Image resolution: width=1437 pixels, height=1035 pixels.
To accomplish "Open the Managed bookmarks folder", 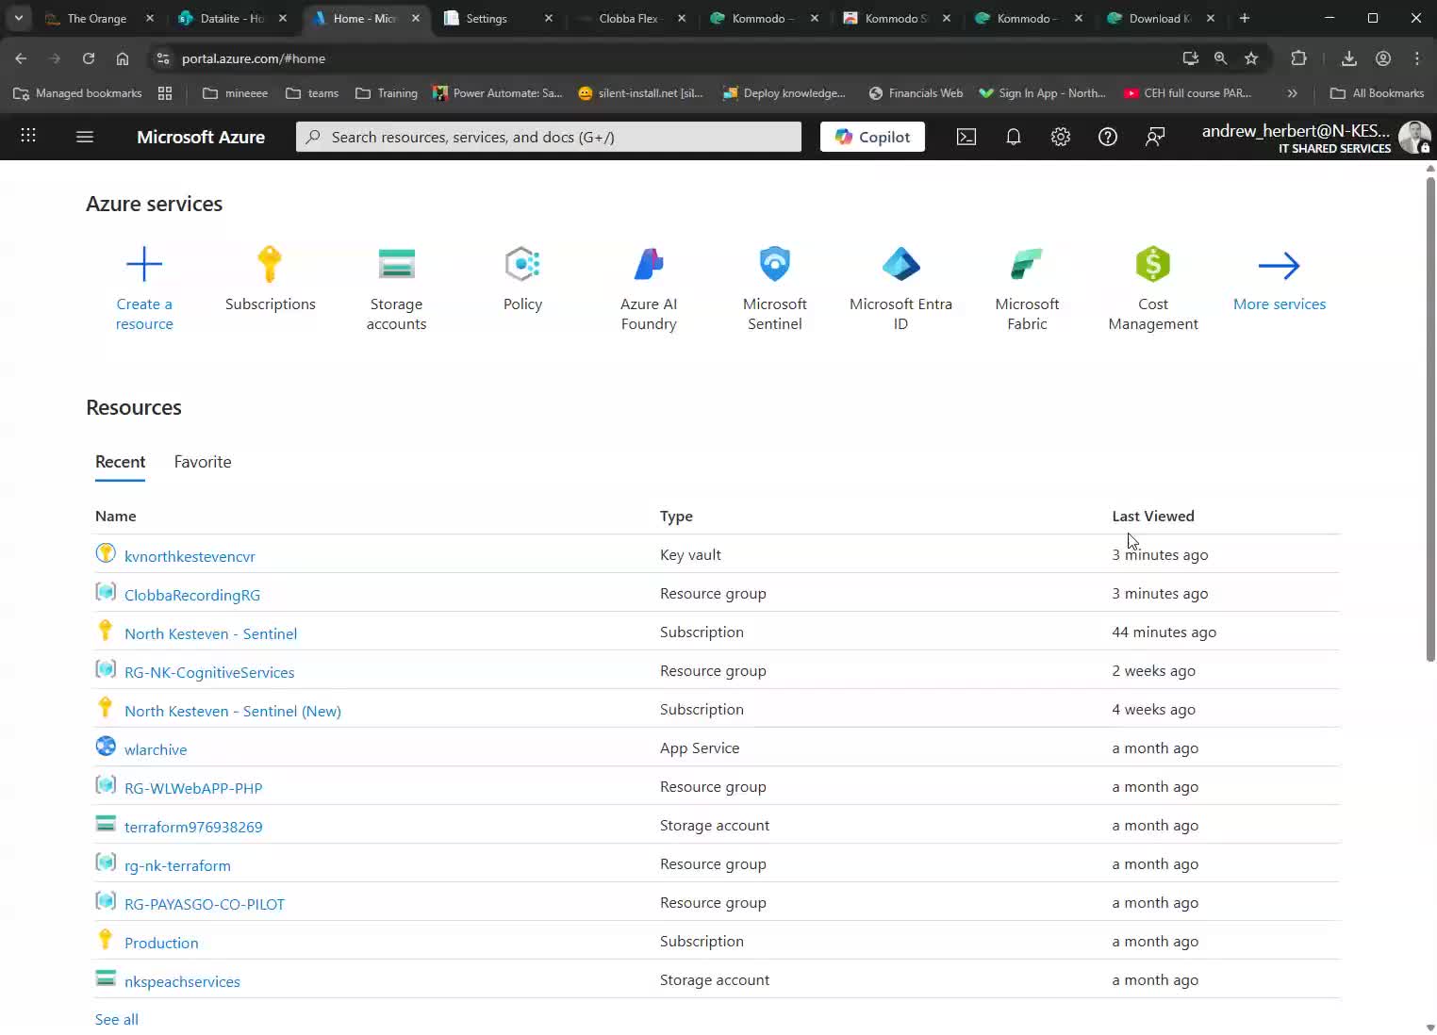I will pos(77,93).
